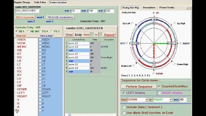
Task: Click the tab strip right arrow
Action: point(190,8)
